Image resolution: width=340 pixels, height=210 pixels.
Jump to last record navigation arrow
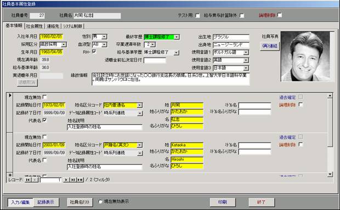pos(73,180)
